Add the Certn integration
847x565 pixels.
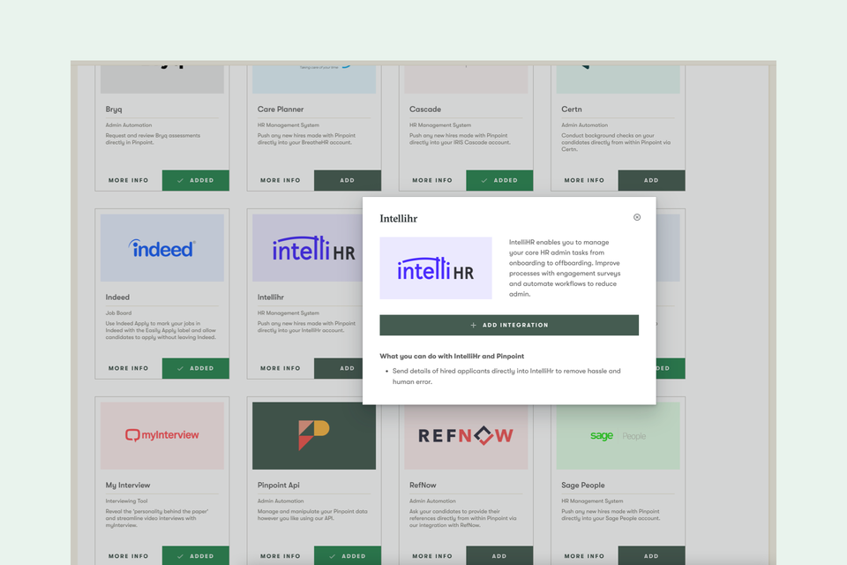651,181
